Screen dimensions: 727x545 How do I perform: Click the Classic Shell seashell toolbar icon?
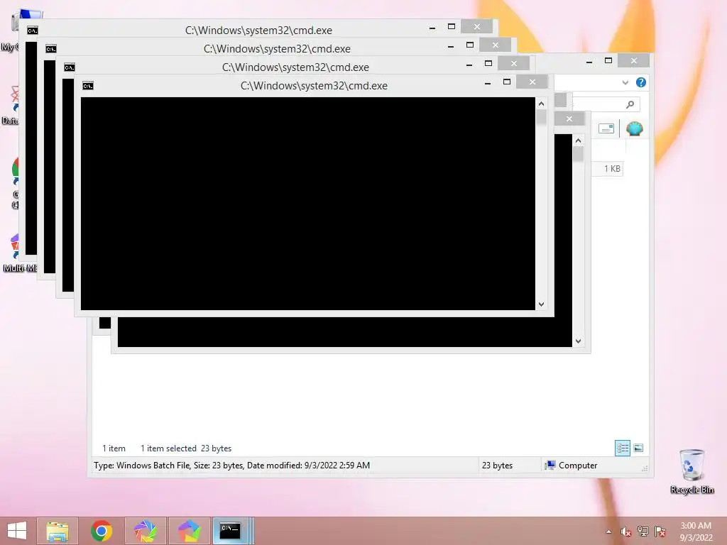pos(634,128)
